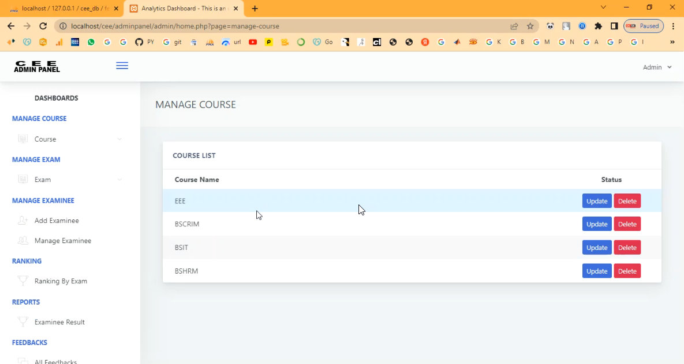Image resolution: width=684 pixels, height=364 pixels.
Task: Toggle the hamburger sidebar menu icon
Action: [x=122, y=66]
